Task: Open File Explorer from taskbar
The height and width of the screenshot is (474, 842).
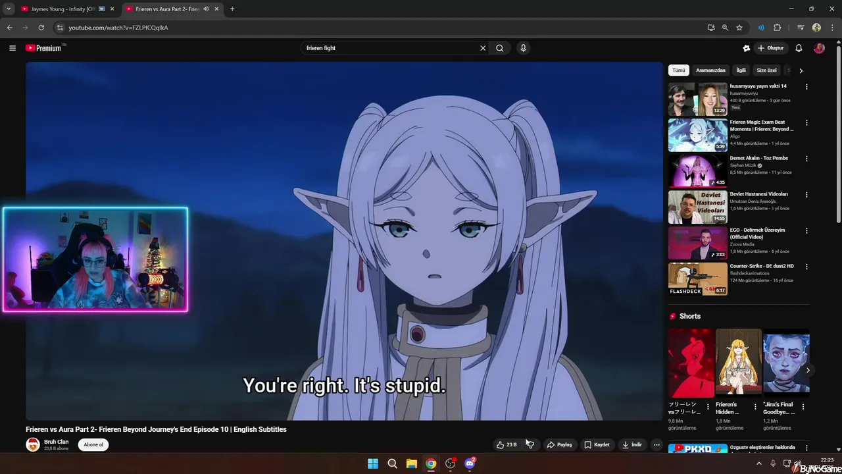Action: point(411,463)
